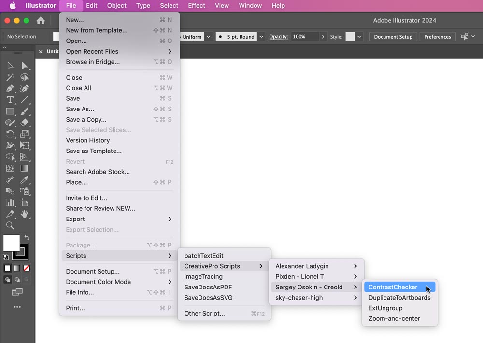Click the Style swatch in control bar

350,37
